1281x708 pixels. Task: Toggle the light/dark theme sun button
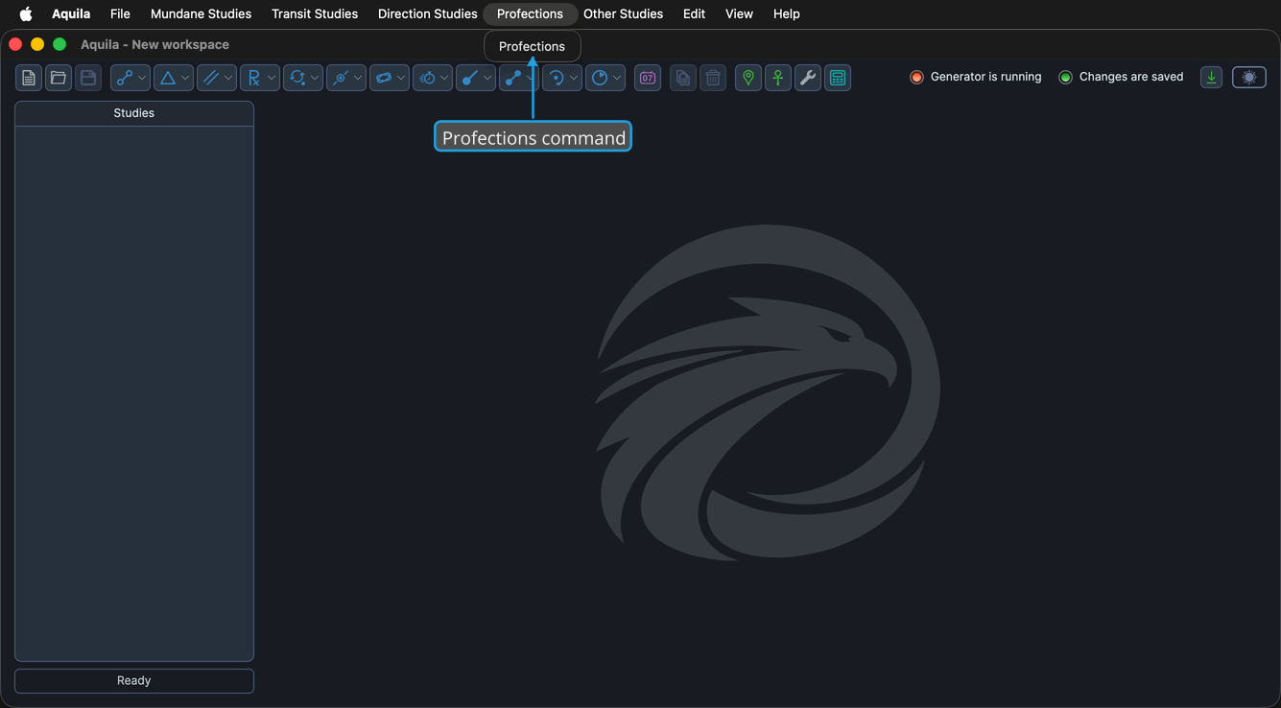click(1249, 78)
